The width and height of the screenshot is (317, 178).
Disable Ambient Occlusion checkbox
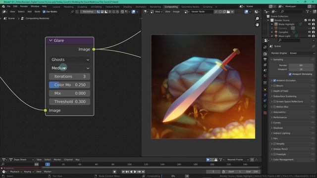pos(274,80)
